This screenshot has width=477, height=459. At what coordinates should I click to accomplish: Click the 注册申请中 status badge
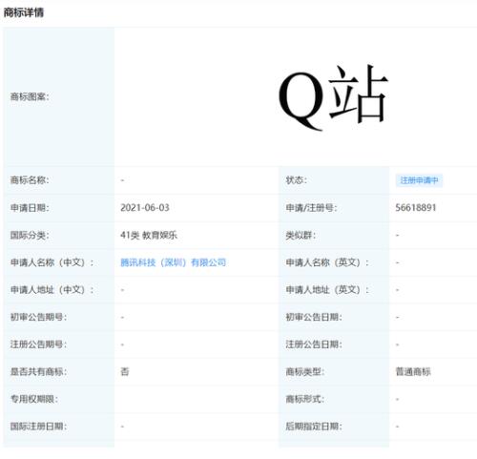pos(419,180)
